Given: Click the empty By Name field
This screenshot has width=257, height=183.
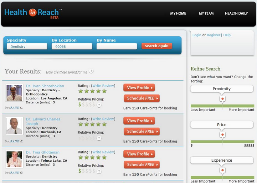Looking at the screenshot, I should click(x=117, y=47).
